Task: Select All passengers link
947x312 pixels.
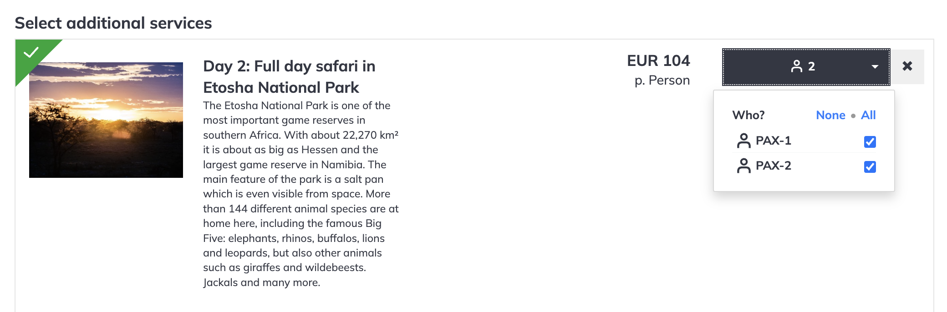Action: coord(868,115)
